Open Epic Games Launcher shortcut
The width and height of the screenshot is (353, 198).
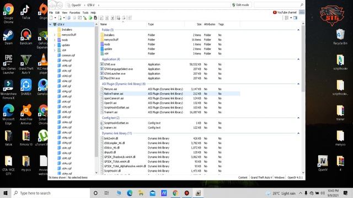(8, 64)
